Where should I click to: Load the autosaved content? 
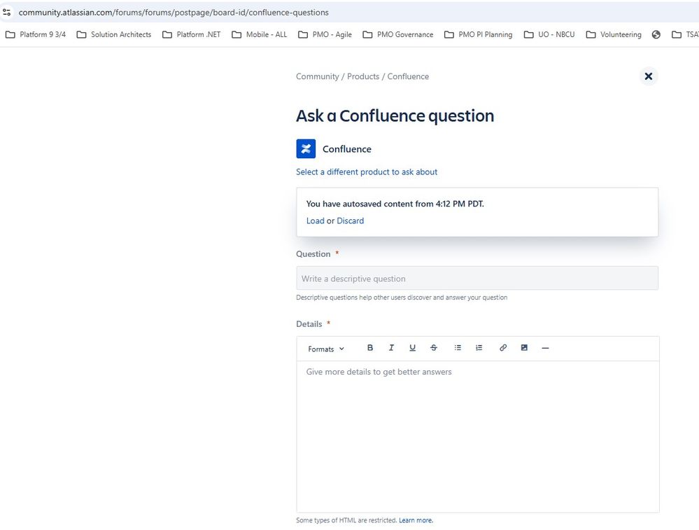(x=315, y=221)
